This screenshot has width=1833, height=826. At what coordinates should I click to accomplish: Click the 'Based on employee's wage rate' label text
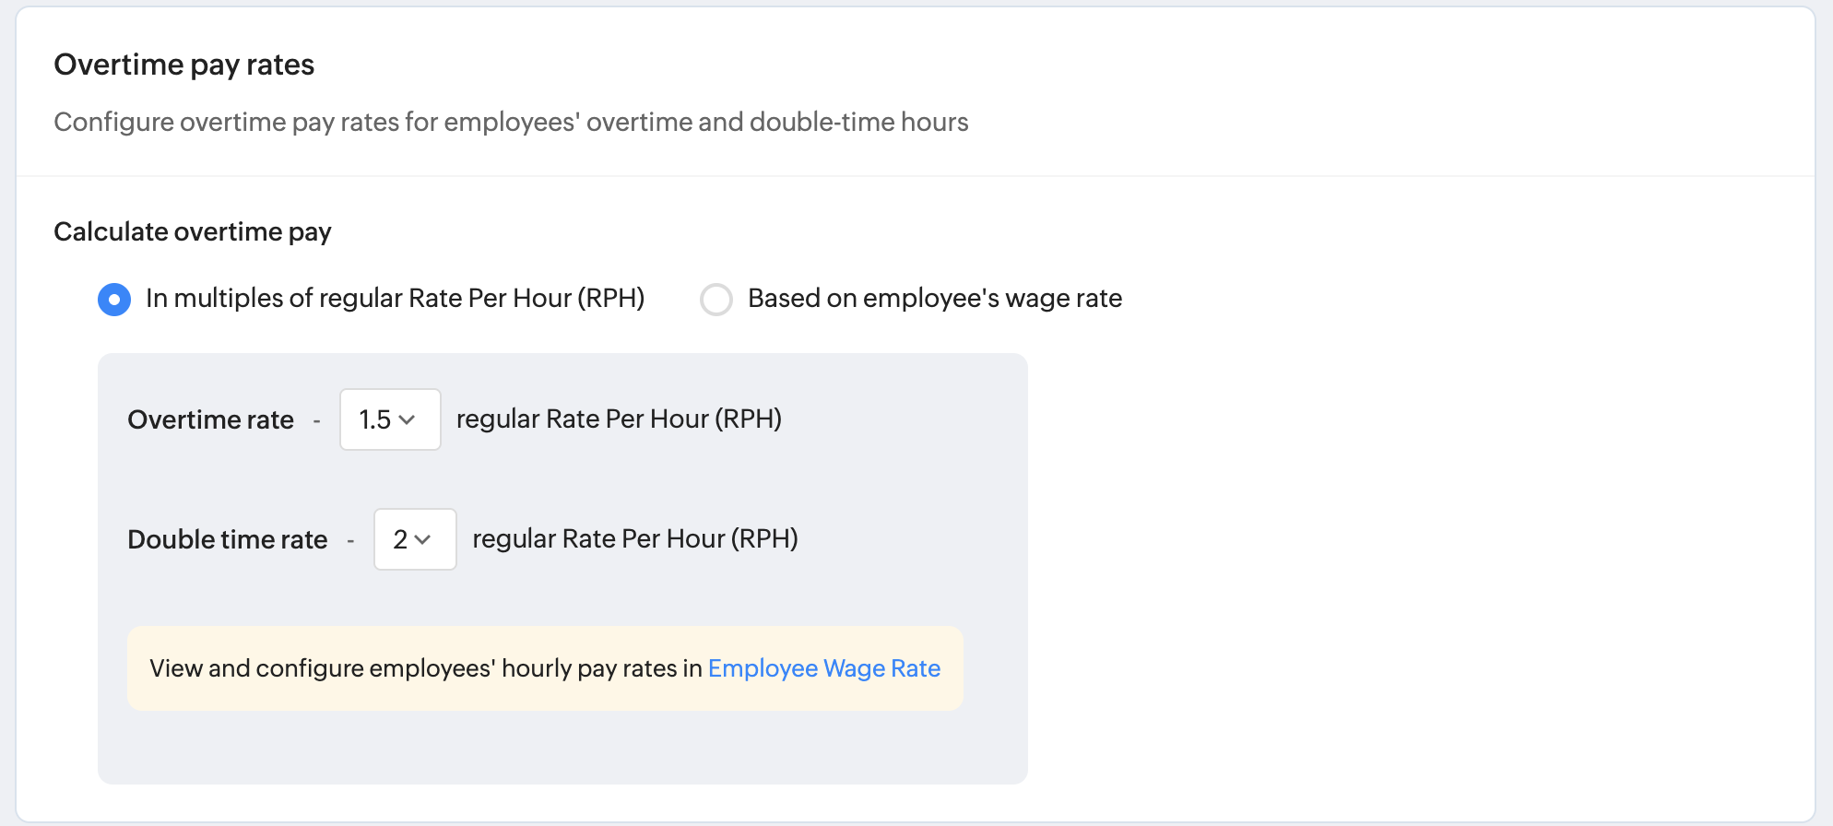pyautogui.click(x=934, y=299)
